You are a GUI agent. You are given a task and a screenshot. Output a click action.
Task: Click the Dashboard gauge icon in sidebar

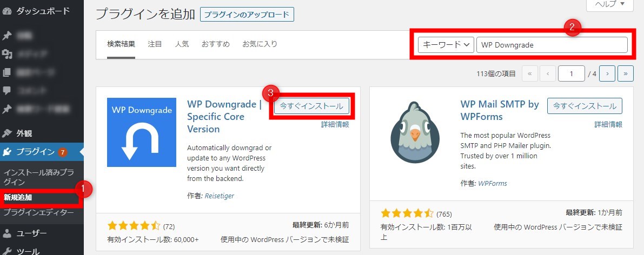7,11
